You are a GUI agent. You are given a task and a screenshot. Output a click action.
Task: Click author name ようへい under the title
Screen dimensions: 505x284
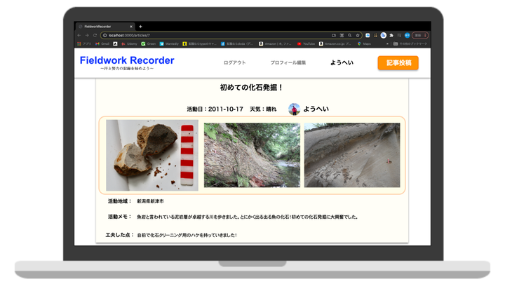[x=316, y=109]
